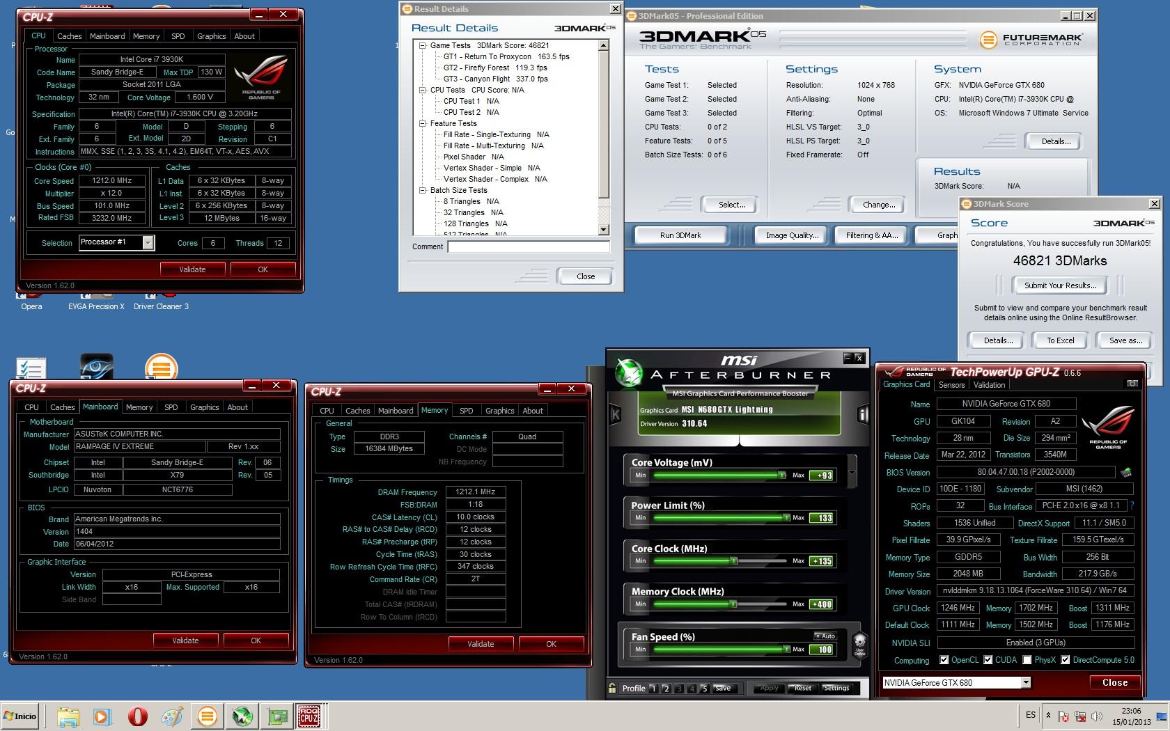Switch to 3DMark taskbar button
1170x731 pixels.
pos(207,716)
